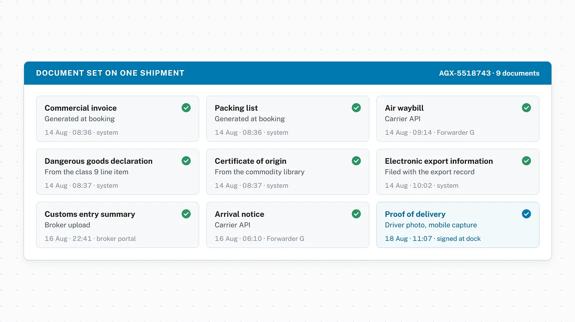Select the Electronic export information title
Screen dimensions: 575x322
(x=439, y=161)
